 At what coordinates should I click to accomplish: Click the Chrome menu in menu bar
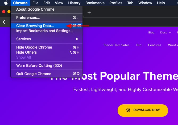20,3
